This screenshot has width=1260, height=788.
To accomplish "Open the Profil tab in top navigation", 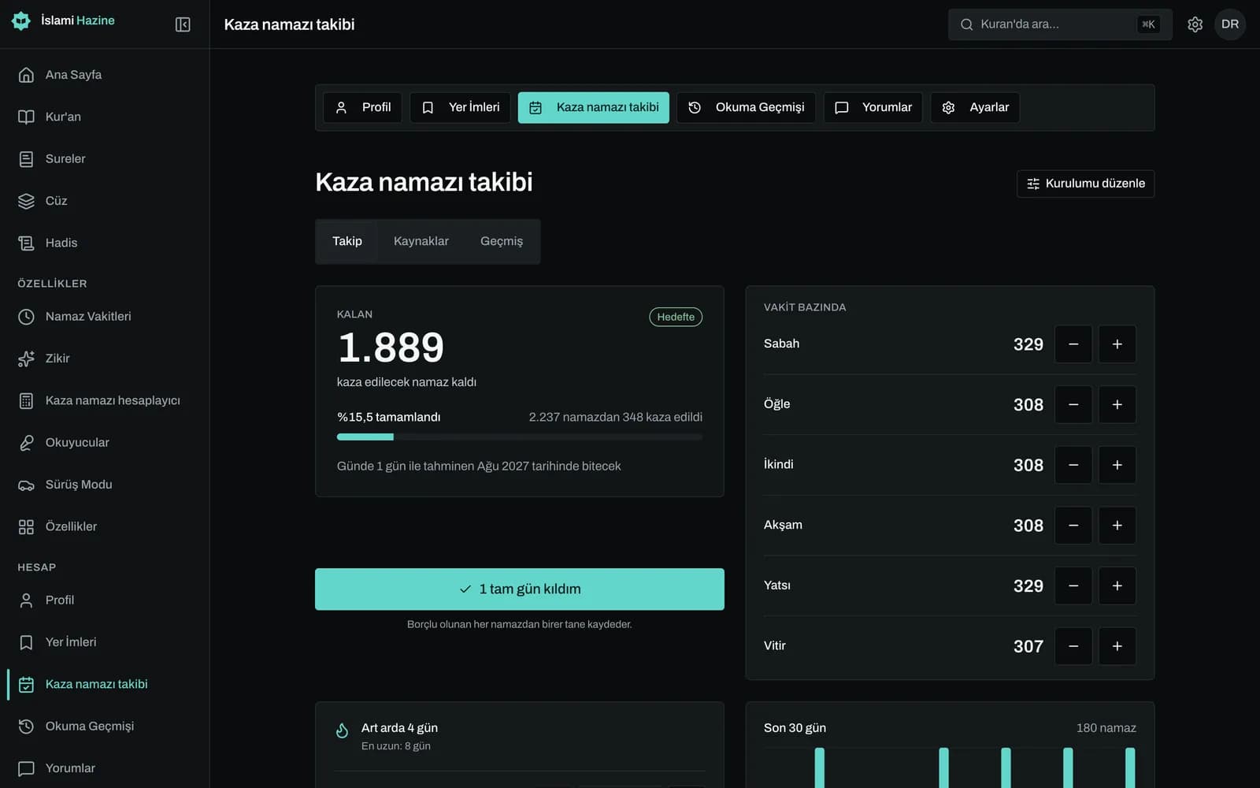I will 363,107.
